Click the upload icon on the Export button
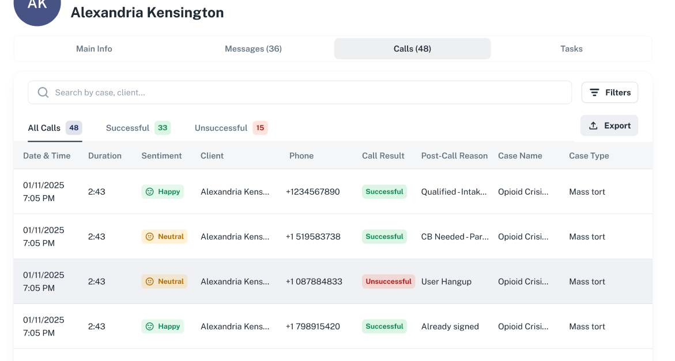Image resolution: width=675 pixels, height=361 pixels. 594,125
